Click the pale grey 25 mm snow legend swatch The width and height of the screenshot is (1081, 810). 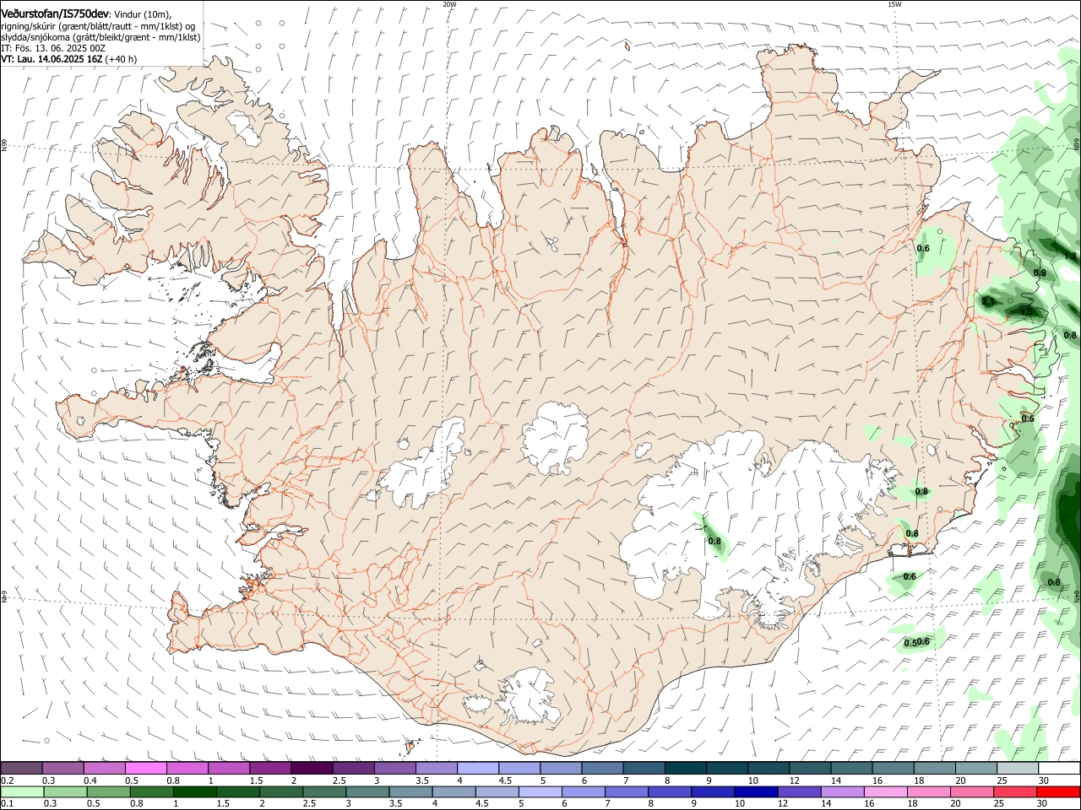tap(1019, 768)
